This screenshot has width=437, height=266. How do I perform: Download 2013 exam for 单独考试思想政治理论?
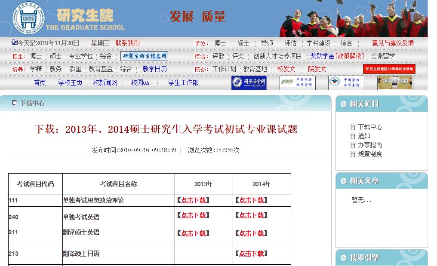pos(193,200)
